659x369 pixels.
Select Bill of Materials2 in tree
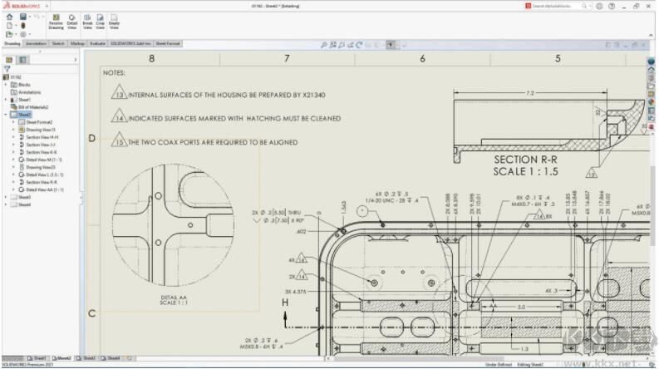(34, 107)
